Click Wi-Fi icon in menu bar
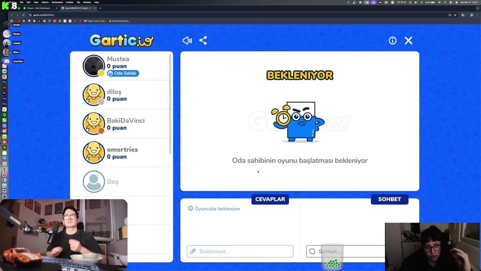 tap(439, 2)
